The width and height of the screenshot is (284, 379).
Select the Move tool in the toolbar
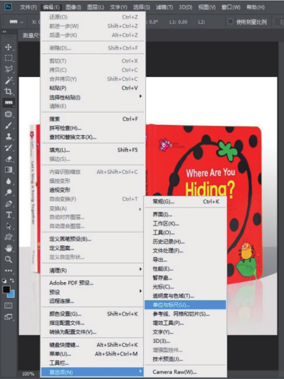click(x=8, y=47)
